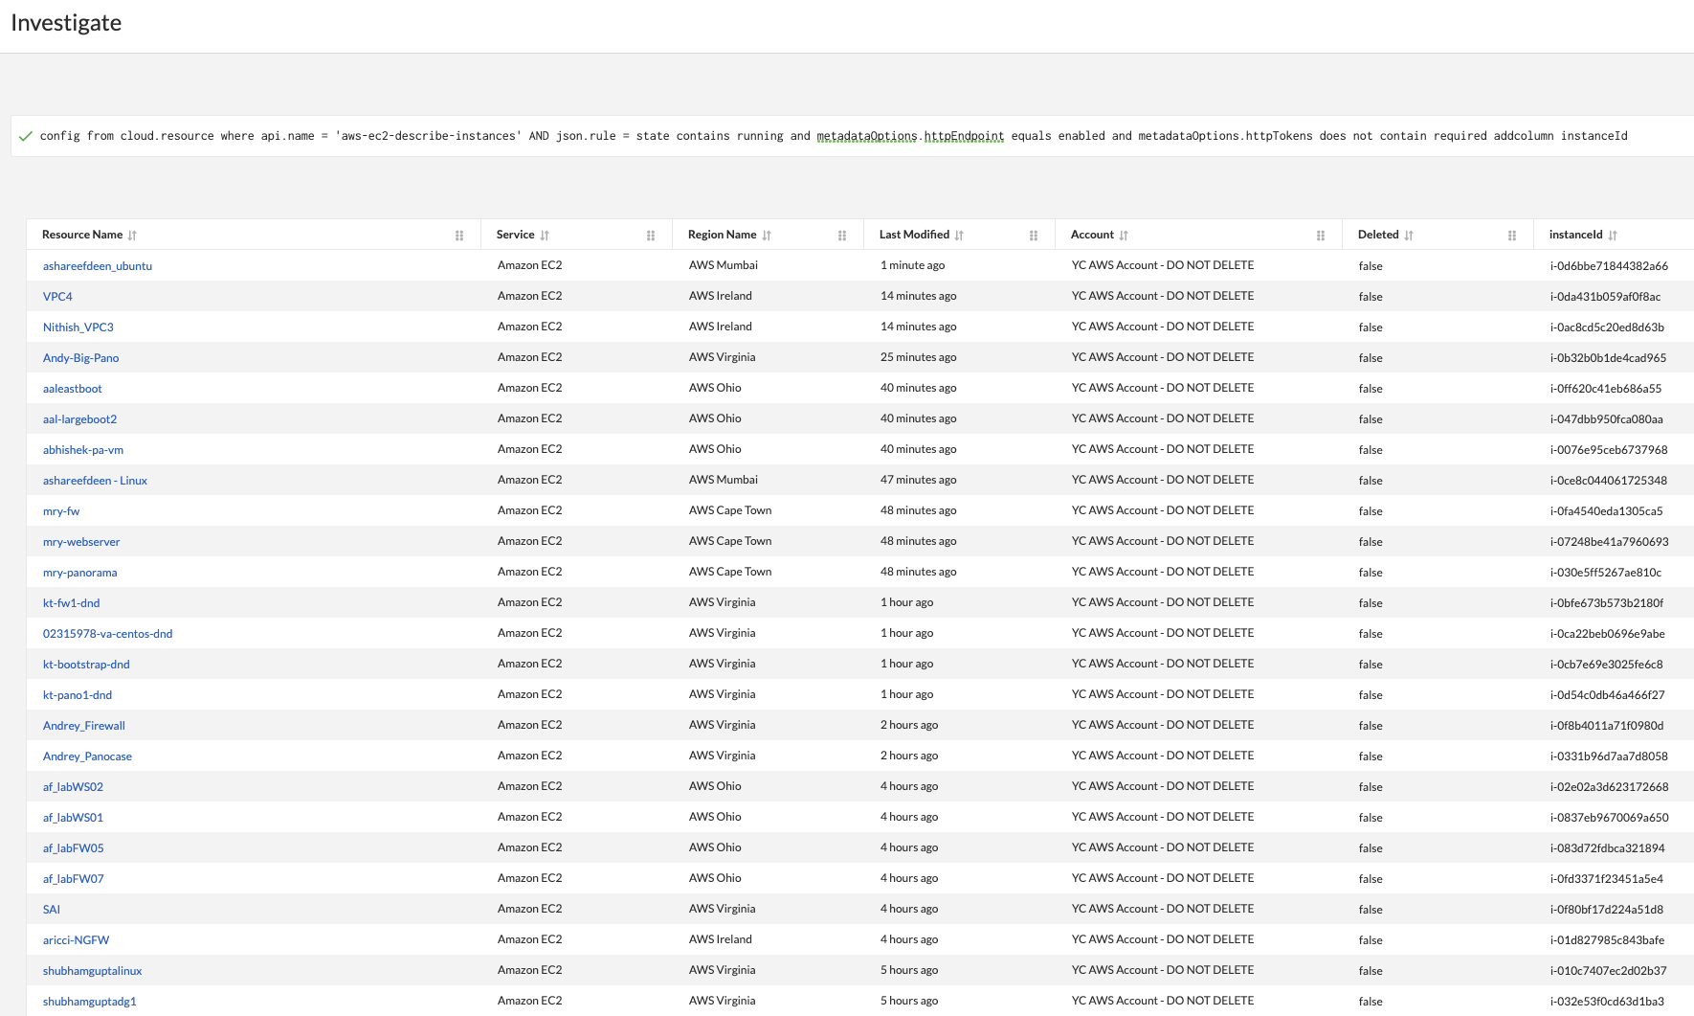Click green query validation checkmark
Image resolution: width=1694 pixels, height=1016 pixels.
[x=26, y=136]
